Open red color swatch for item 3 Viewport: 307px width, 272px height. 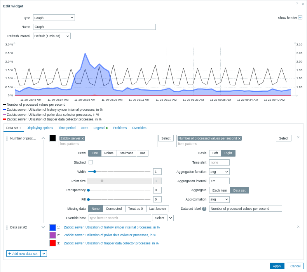pos(53,243)
